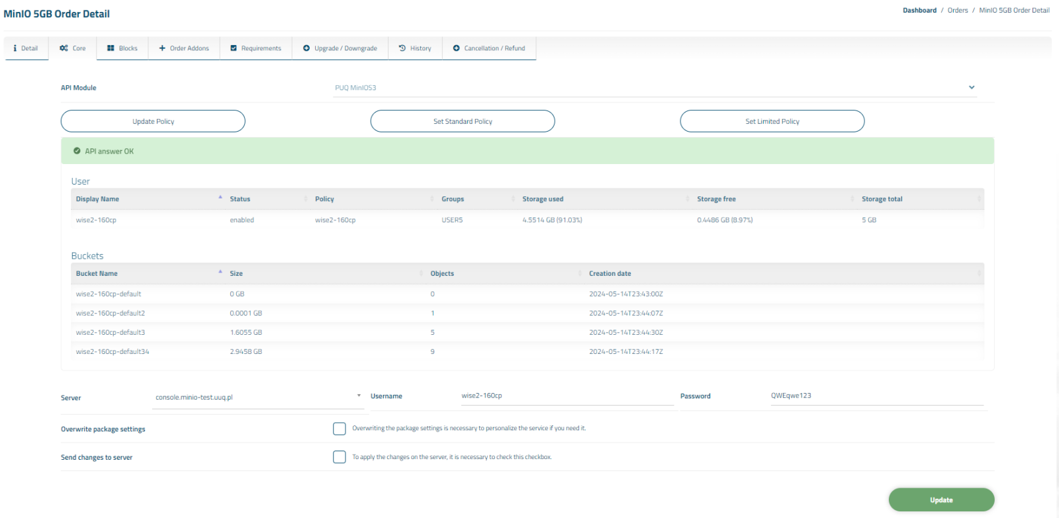Click the Storage used value 4.5514 GB (91.03%)
The image size is (1059, 518).
[552, 220]
